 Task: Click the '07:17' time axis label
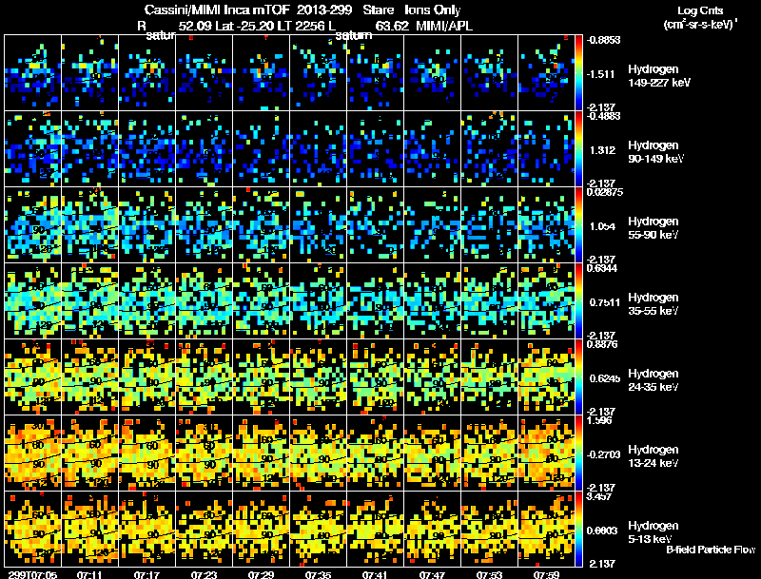click(146, 575)
